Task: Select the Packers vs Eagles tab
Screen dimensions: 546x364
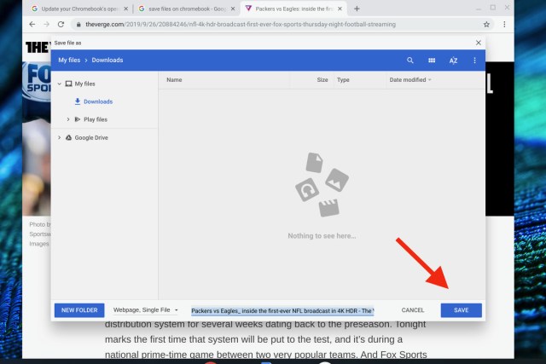Action: point(293,9)
